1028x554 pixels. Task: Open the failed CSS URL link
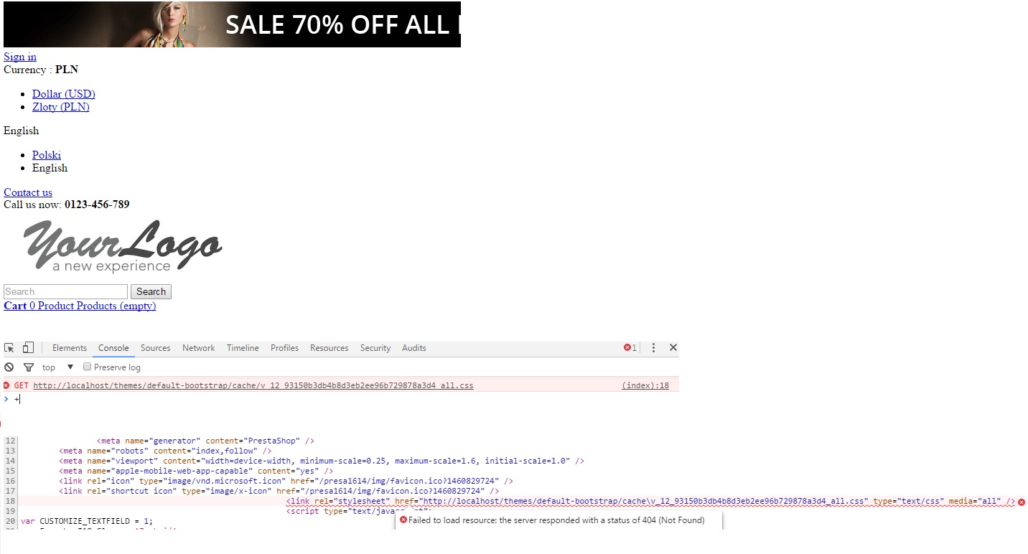click(253, 385)
